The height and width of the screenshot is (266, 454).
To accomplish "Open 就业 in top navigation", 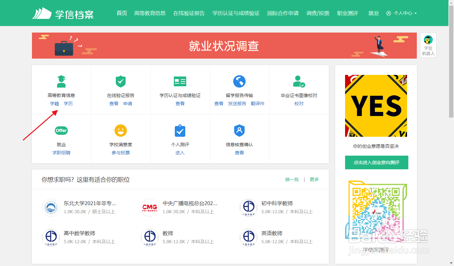I will [x=374, y=13].
